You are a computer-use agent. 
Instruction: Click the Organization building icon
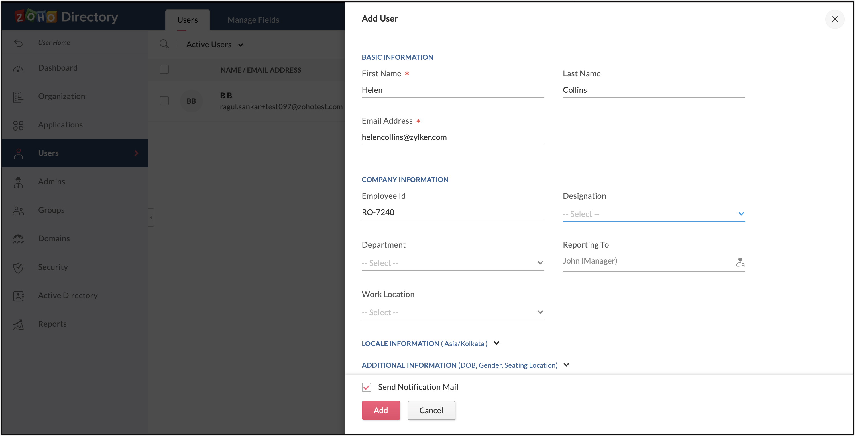(x=18, y=97)
